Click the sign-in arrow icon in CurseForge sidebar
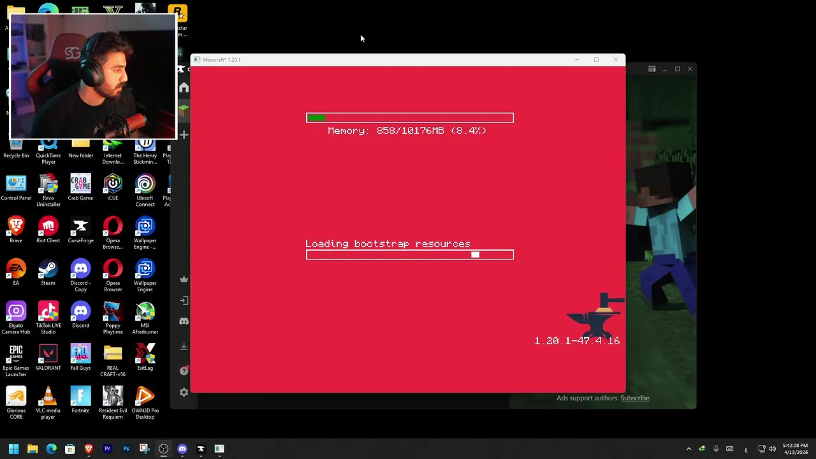The image size is (816, 459). (184, 300)
